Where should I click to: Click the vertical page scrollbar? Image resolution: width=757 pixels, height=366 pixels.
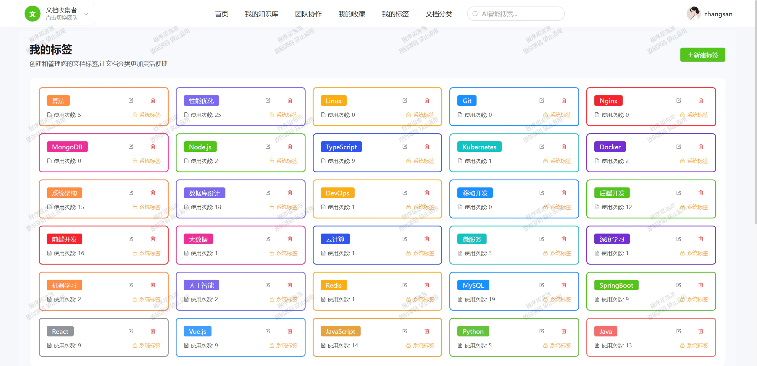pyautogui.click(x=756, y=112)
